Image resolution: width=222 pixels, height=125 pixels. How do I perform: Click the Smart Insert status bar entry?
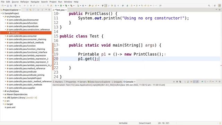point(145,123)
